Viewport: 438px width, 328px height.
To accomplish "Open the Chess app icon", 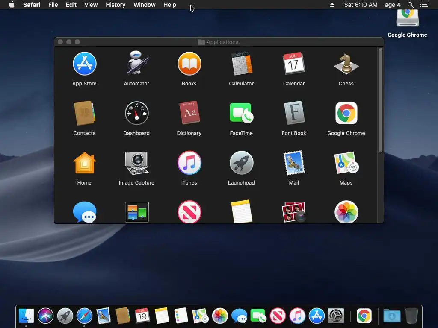I will [x=346, y=64].
